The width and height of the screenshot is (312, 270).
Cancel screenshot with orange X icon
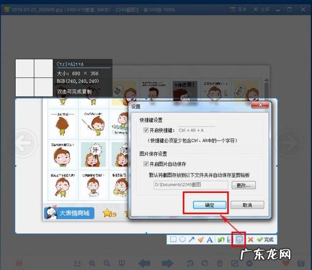pyautogui.click(x=250, y=239)
